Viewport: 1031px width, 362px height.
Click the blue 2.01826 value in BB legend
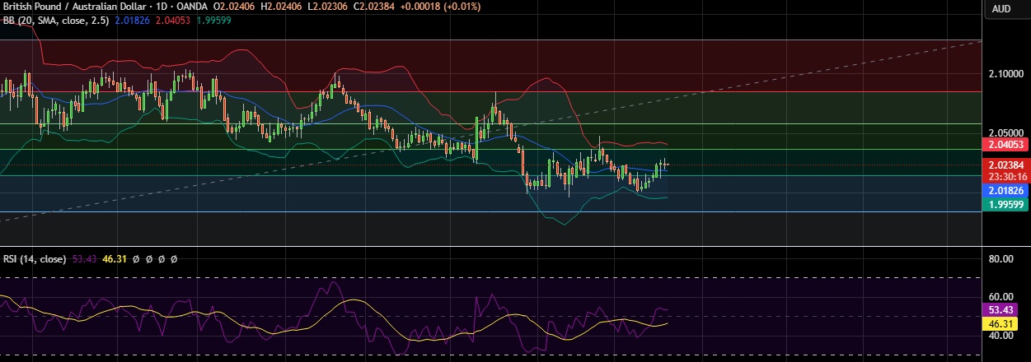tap(133, 20)
